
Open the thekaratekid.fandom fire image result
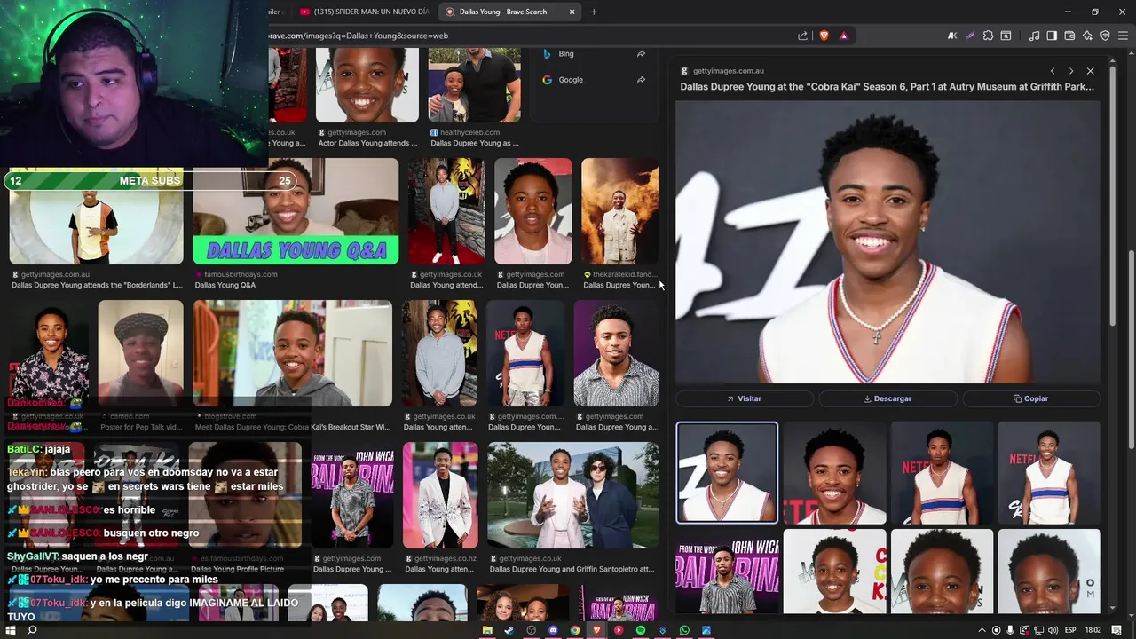pyautogui.click(x=619, y=211)
